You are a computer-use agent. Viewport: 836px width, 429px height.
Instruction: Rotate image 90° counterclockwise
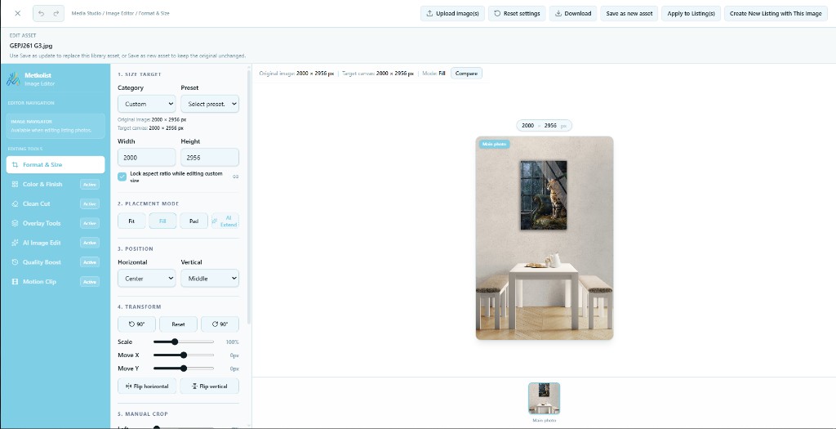pos(136,324)
